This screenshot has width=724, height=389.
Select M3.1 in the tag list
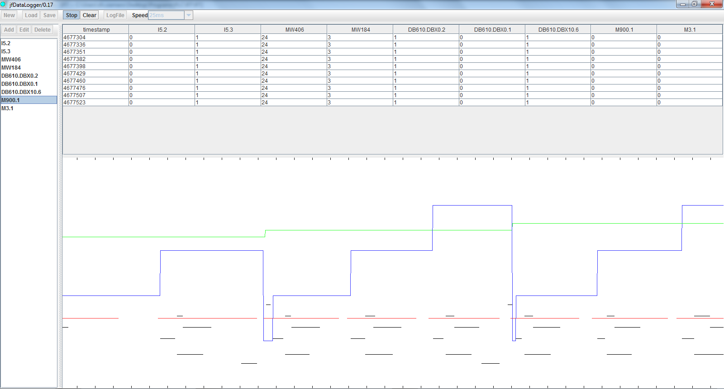(29, 108)
